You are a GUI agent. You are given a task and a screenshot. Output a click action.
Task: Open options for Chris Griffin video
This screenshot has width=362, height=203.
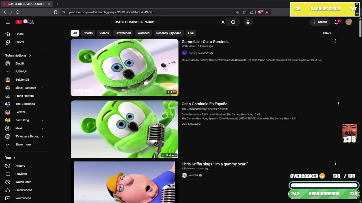point(336,163)
